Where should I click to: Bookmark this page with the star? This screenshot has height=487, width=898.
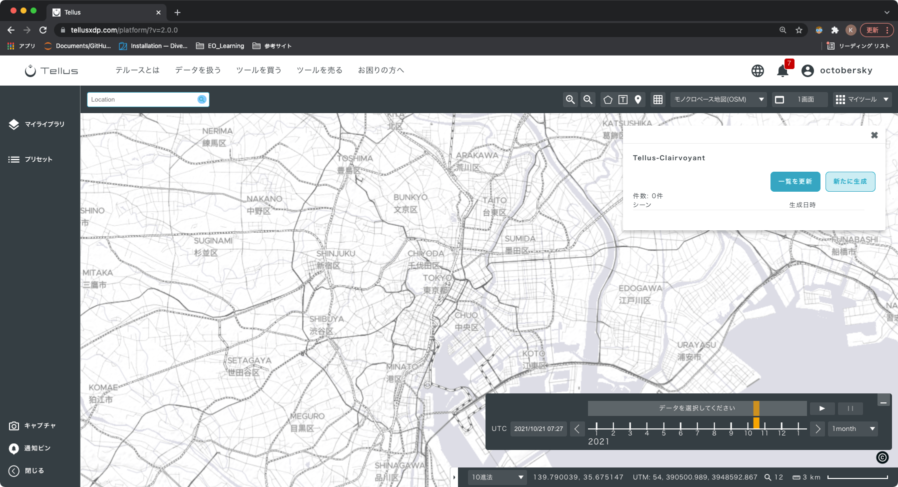[799, 30]
